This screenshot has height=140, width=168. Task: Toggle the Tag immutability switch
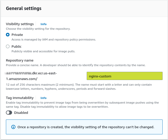pyautogui.click(x=9, y=113)
